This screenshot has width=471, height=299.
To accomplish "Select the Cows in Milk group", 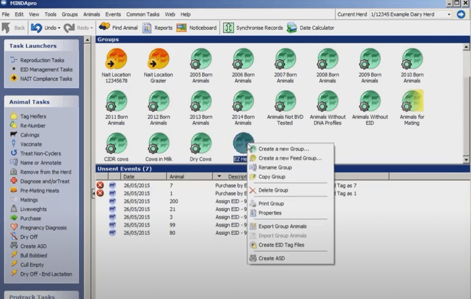I will [x=158, y=147].
